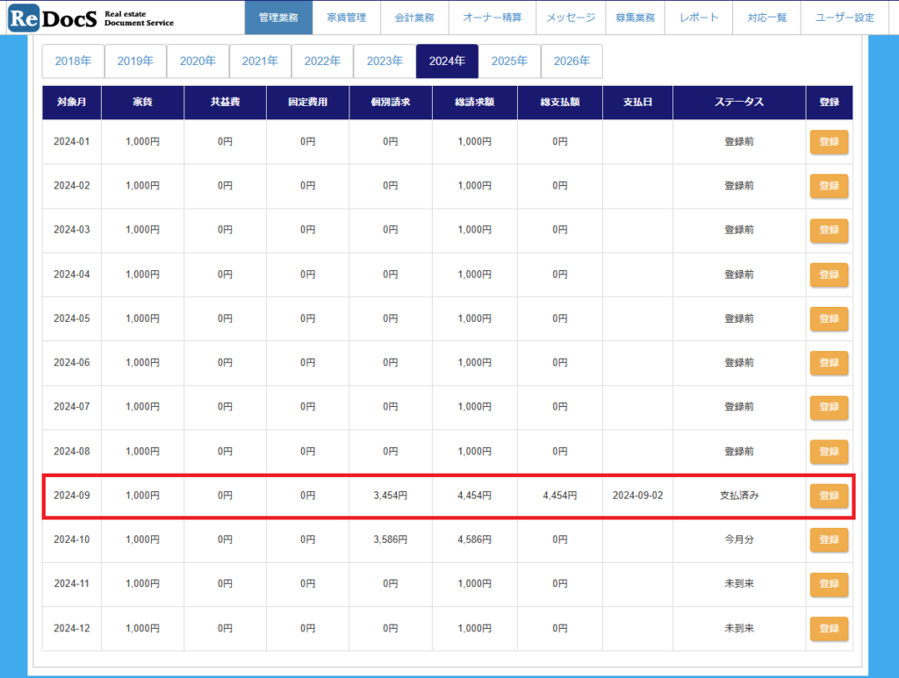Open the ユーザー設定 menu tab
899x678 pixels.
[x=845, y=18]
